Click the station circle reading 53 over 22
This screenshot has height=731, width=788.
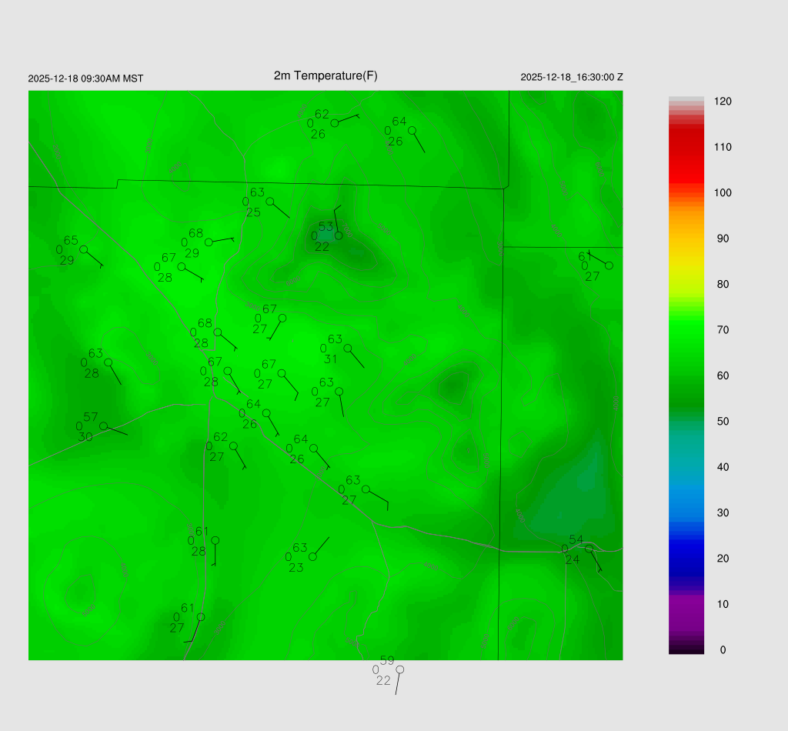(339, 235)
